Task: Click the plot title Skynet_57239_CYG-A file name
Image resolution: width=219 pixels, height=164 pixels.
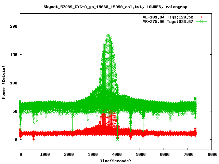Action: coord(94,7)
